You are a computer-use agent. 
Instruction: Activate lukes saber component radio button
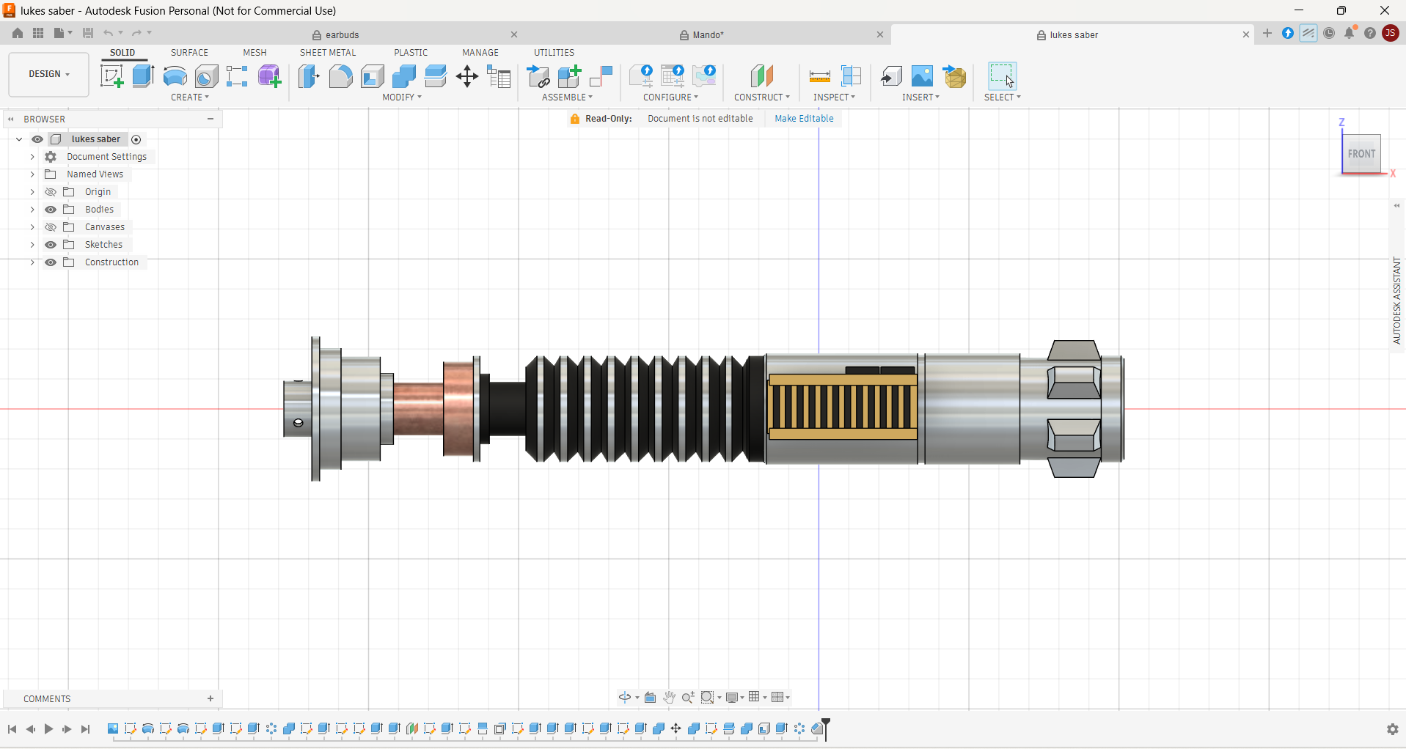point(136,139)
